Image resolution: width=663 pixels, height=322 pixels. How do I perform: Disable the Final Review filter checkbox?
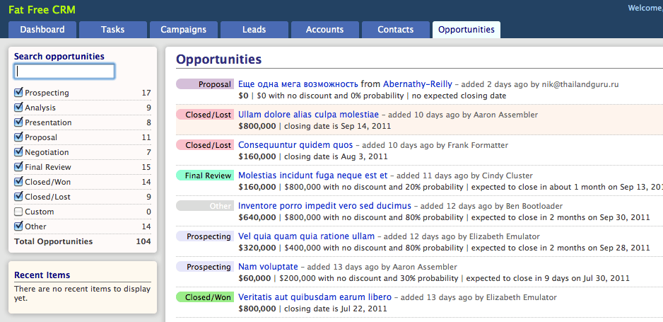pyautogui.click(x=18, y=167)
